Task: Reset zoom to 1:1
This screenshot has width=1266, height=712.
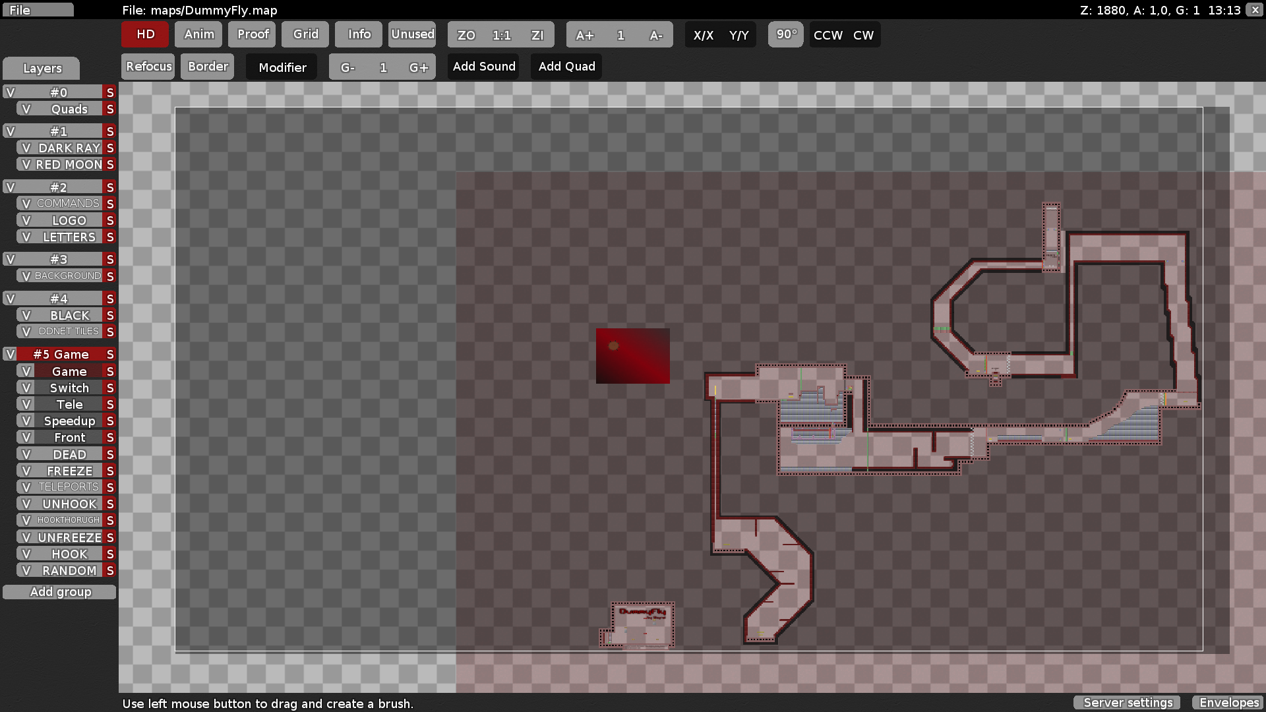Action: tap(500, 35)
